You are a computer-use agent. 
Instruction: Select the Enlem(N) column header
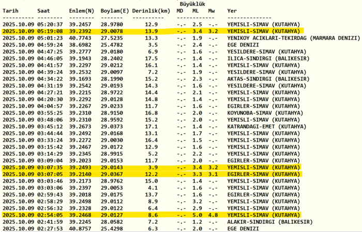[x=82, y=10]
